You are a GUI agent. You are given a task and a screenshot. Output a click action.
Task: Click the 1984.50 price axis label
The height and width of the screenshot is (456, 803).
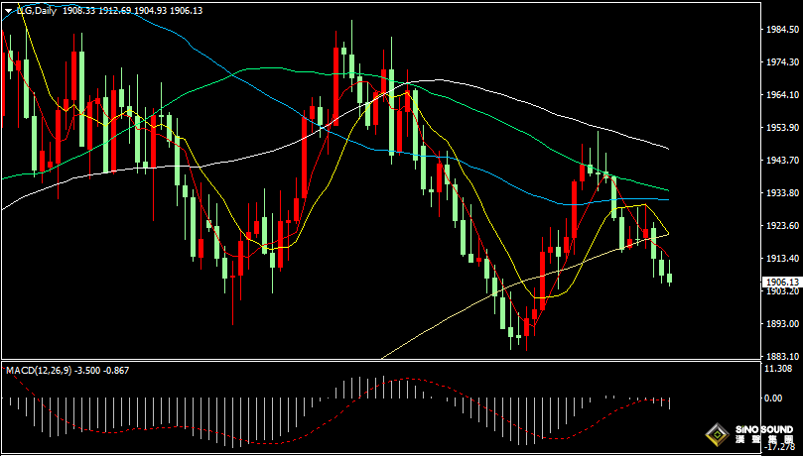pyautogui.click(x=783, y=30)
